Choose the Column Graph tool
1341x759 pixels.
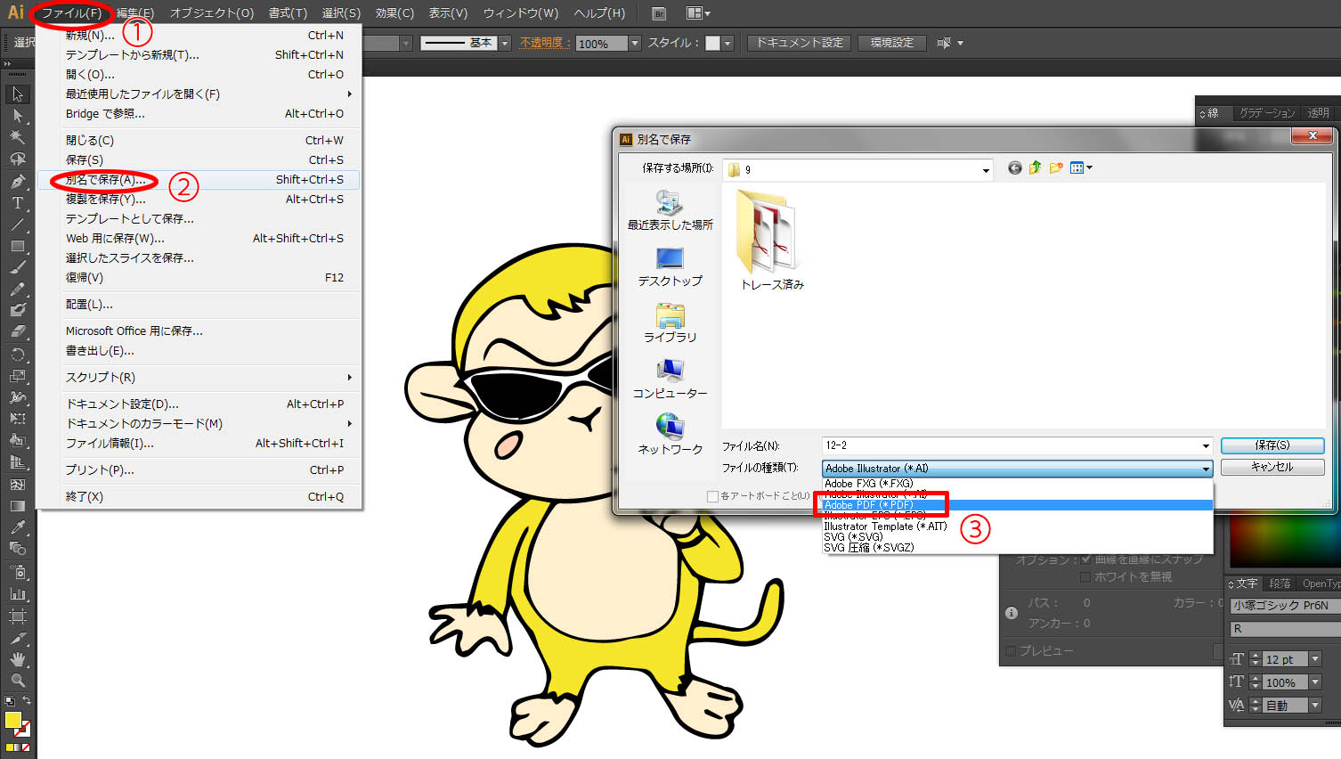point(18,593)
